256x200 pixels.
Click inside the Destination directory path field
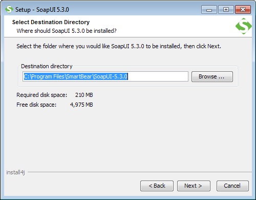tap(105, 76)
